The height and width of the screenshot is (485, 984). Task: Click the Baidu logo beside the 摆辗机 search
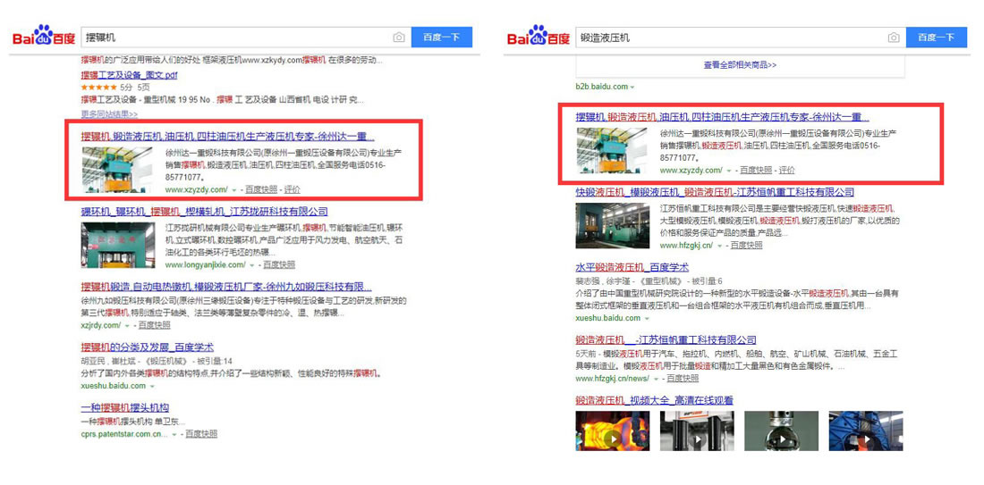(43, 38)
